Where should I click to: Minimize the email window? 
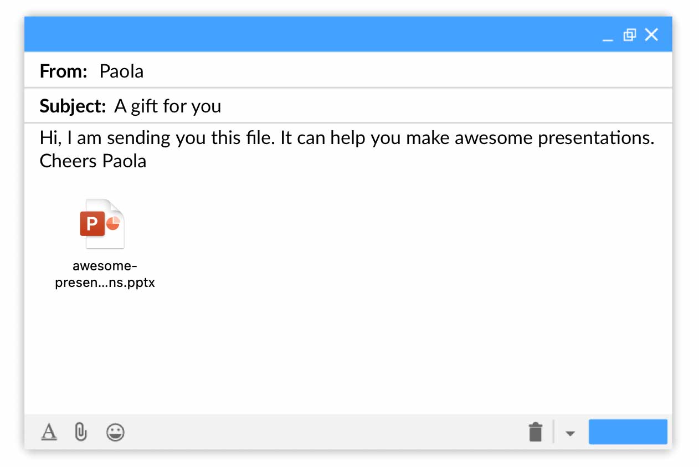pyautogui.click(x=608, y=36)
